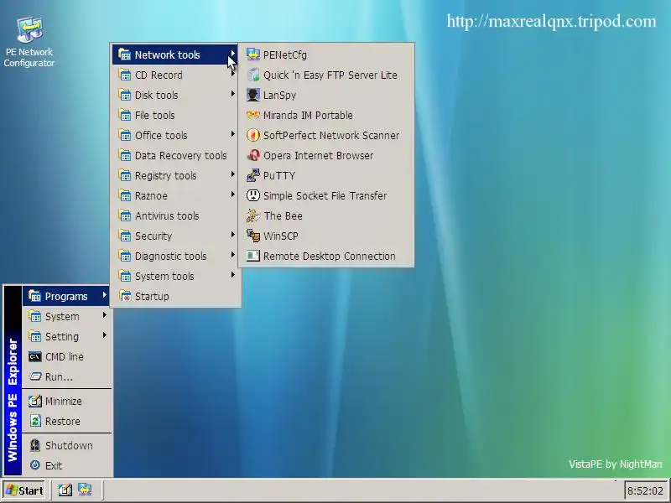
Task: Click the taskbar clock 8:52:02
Action: [x=645, y=490]
